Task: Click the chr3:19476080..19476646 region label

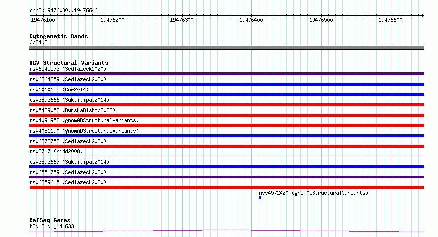Action: [x=63, y=11]
